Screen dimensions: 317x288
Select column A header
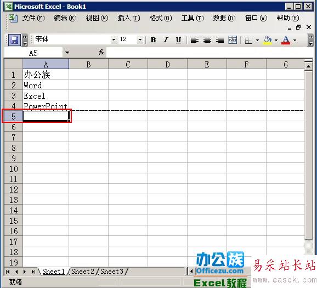tap(46, 64)
